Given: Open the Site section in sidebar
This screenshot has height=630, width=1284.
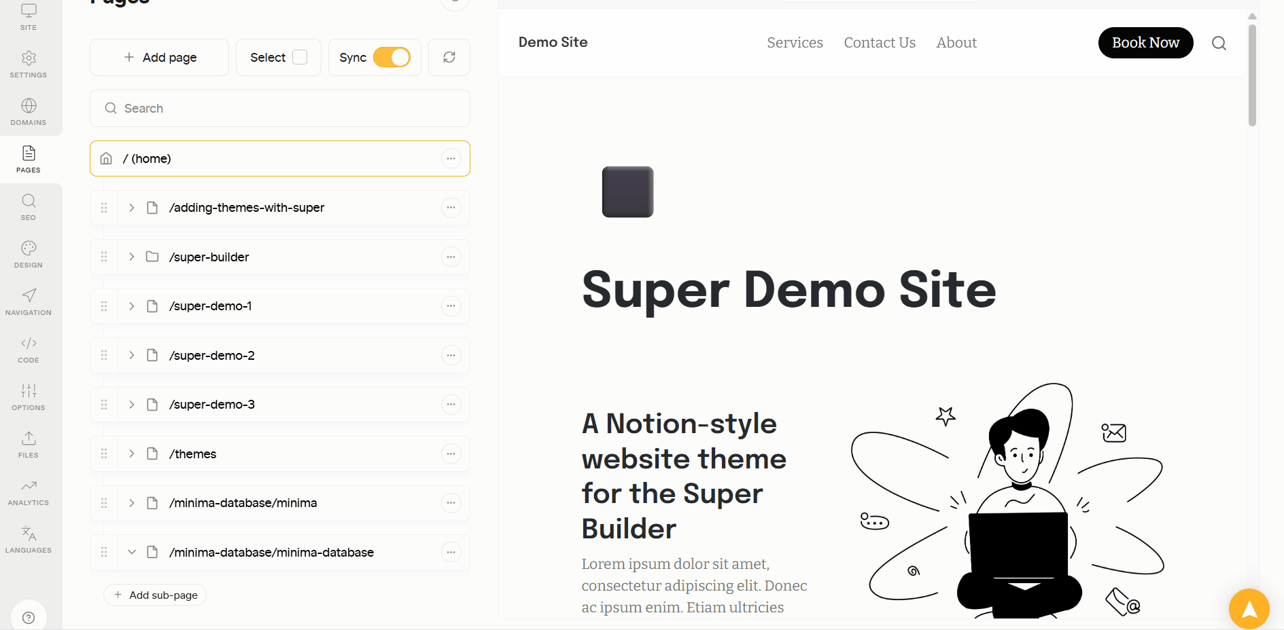Looking at the screenshot, I should point(29,18).
